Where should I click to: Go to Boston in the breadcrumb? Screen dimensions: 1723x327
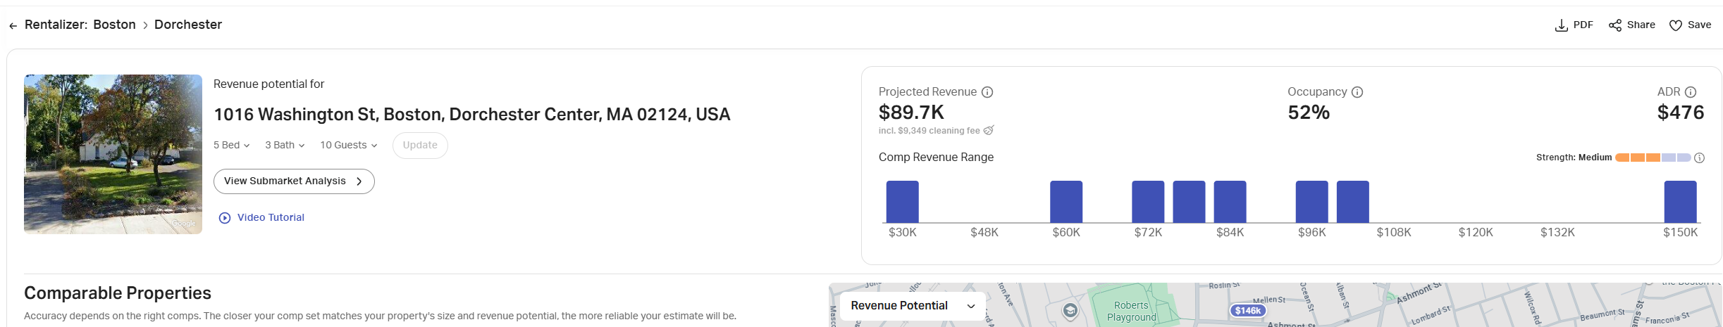(114, 25)
